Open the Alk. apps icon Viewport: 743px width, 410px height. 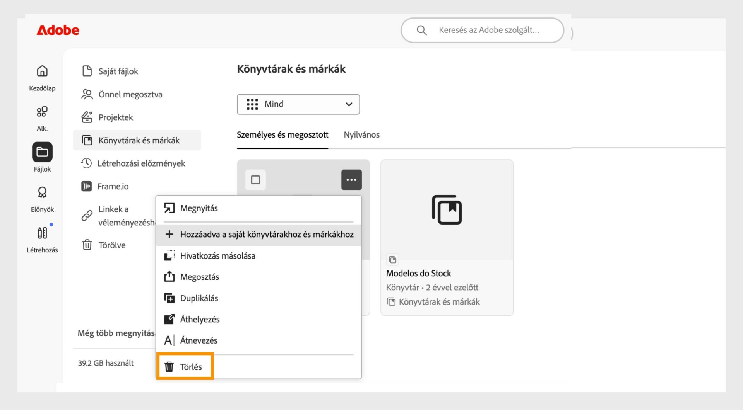tap(42, 112)
